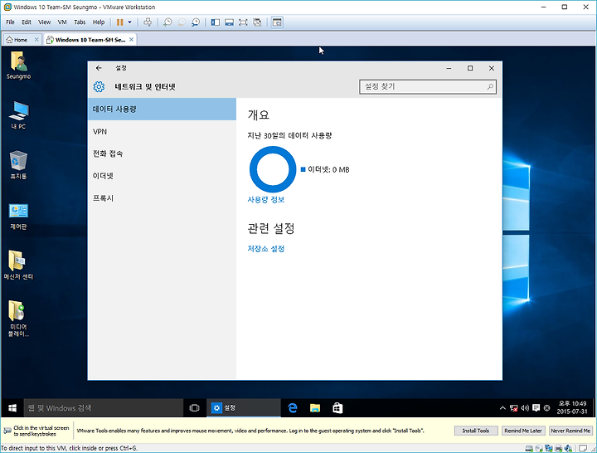The width and height of the screenshot is (597, 453).
Task: Pause the VM with the orange pause button
Action: coord(119,22)
